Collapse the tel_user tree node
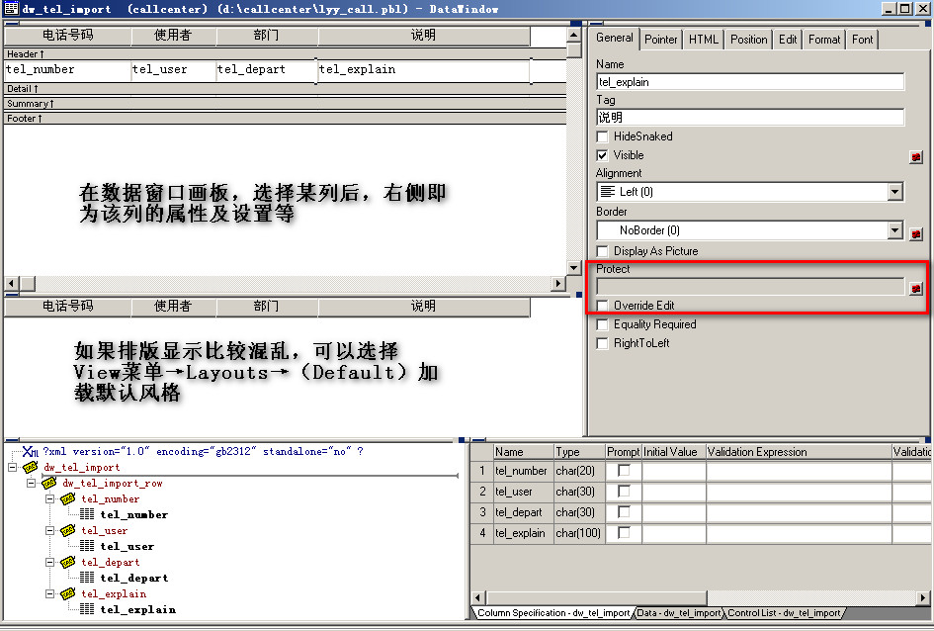This screenshot has height=631, width=934. 50,530
